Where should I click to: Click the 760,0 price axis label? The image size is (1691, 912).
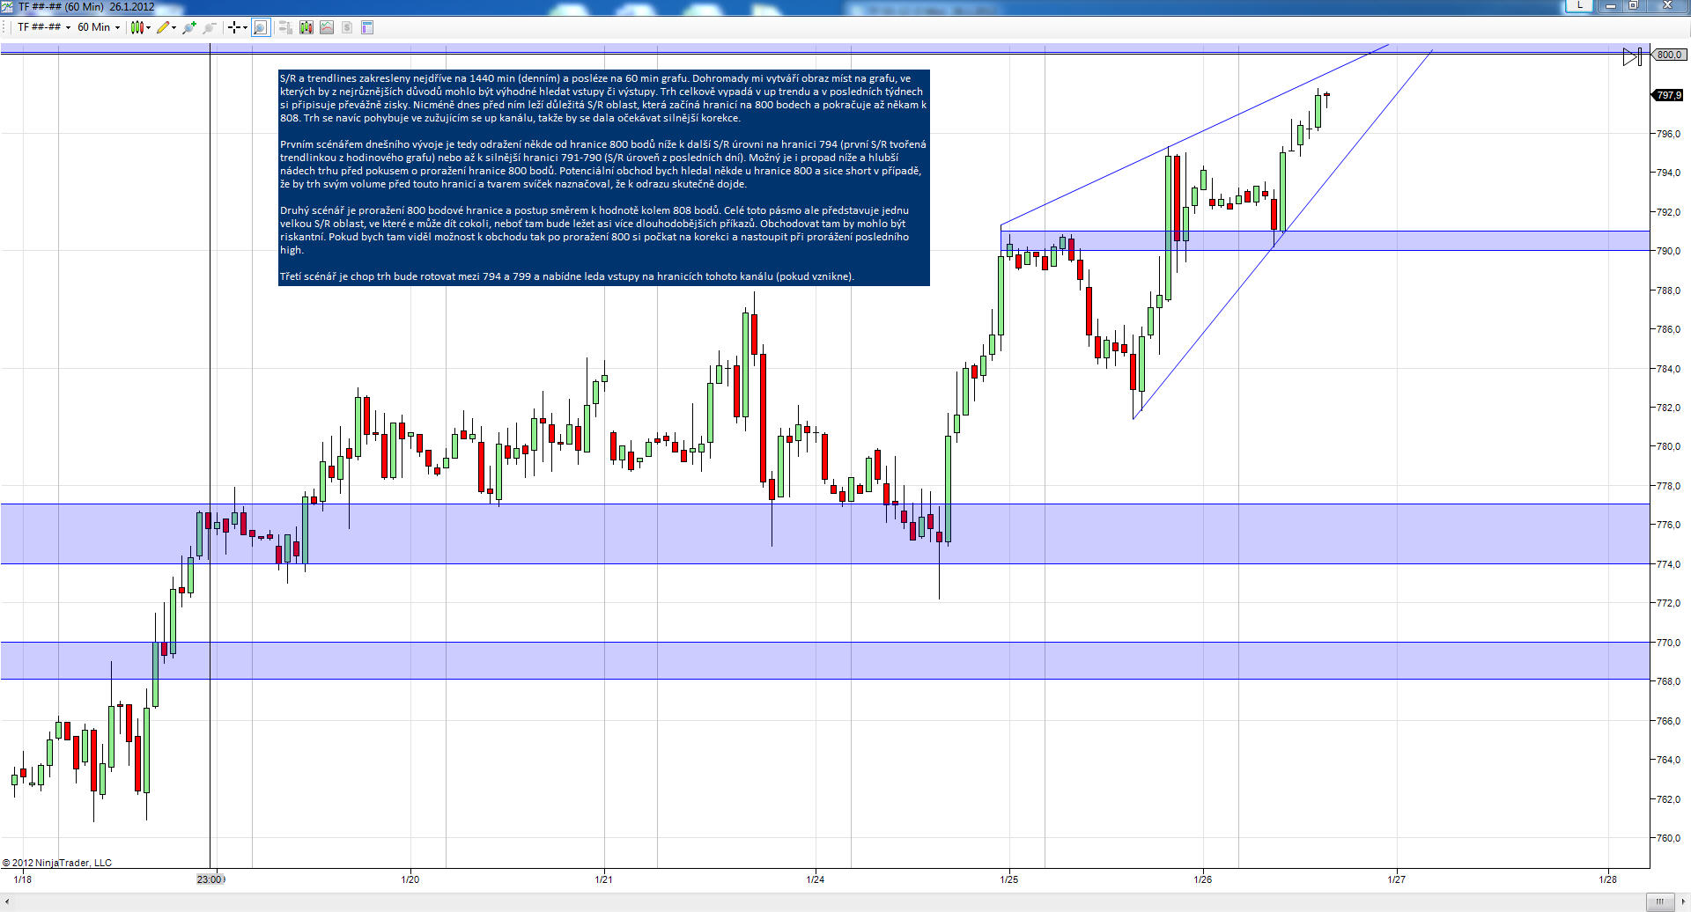click(x=1669, y=838)
